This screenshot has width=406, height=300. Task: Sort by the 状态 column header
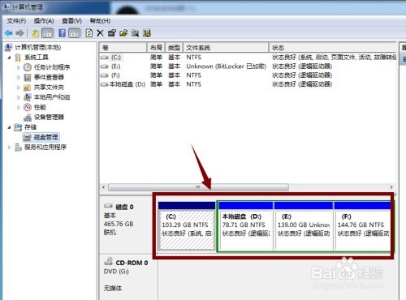(333, 48)
